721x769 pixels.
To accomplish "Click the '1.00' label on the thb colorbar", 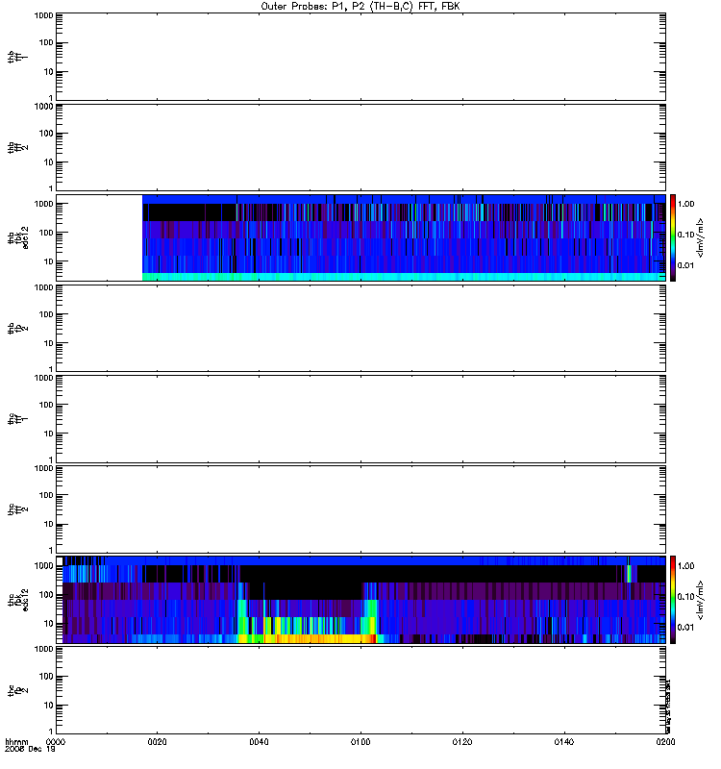I will 685,204.
